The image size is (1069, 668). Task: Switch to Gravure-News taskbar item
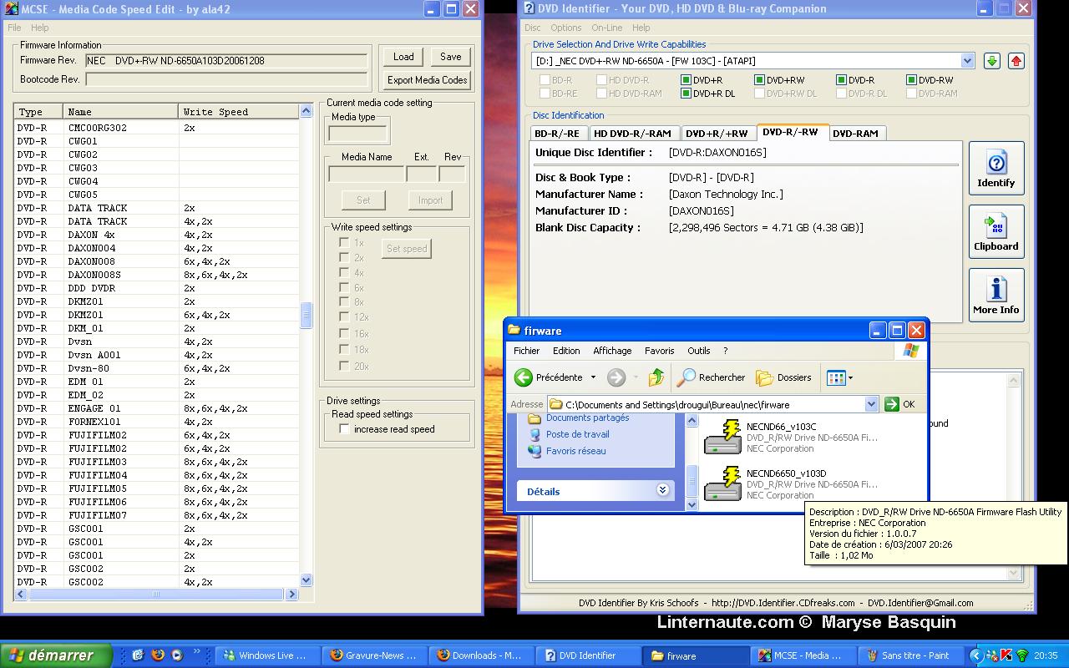tap(374, 655)
